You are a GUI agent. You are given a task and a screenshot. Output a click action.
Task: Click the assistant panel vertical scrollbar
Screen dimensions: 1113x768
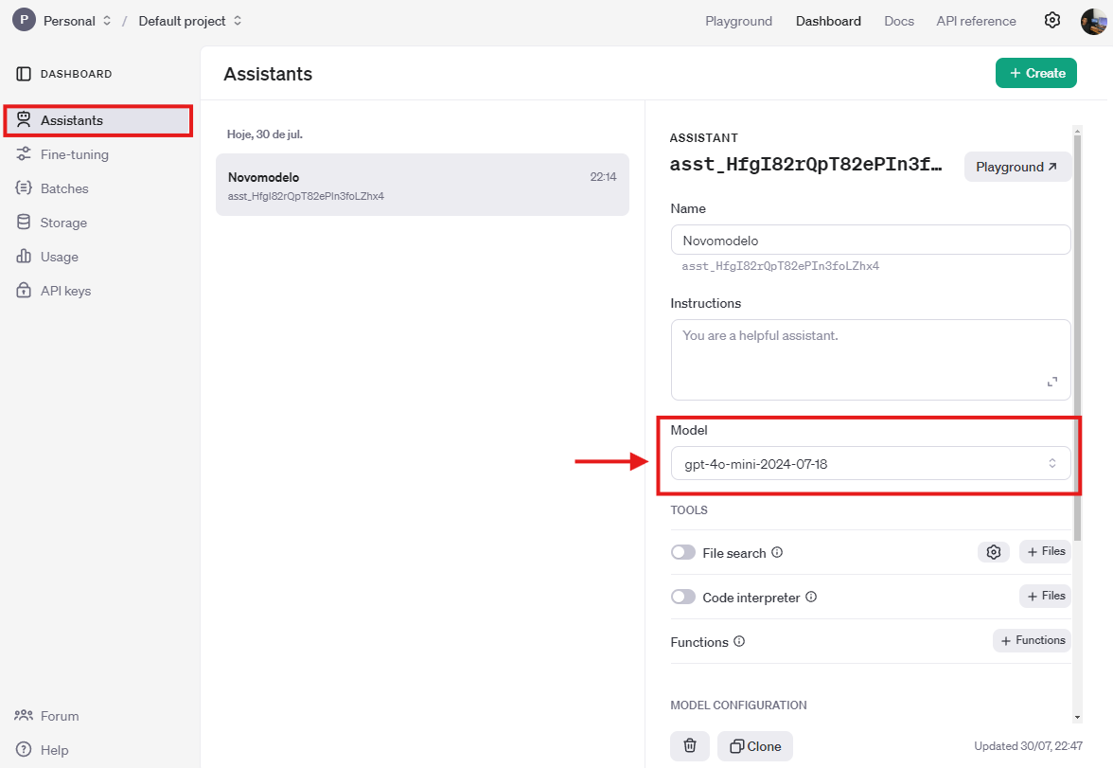coord(1077,331)
